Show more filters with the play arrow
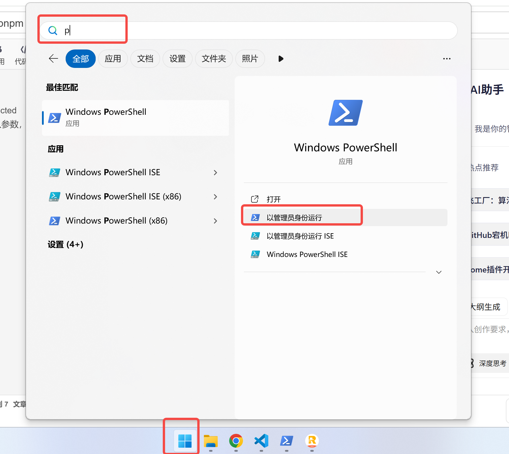This screenshot has width=509, height=454. [x=281, y=59]
